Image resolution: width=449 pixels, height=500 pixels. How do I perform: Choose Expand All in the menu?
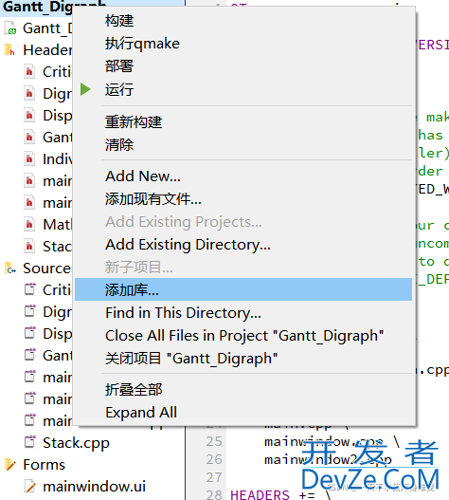click(141, 413)
